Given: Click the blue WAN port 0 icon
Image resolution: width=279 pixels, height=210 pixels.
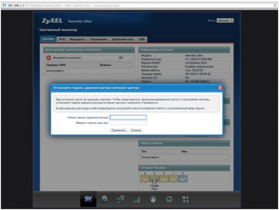Looking at the screenshot, I should [x=183, y=179].
